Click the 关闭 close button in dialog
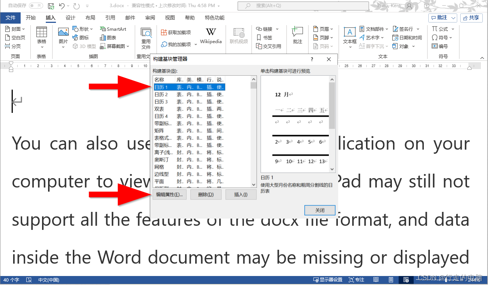 pos(319,210)
